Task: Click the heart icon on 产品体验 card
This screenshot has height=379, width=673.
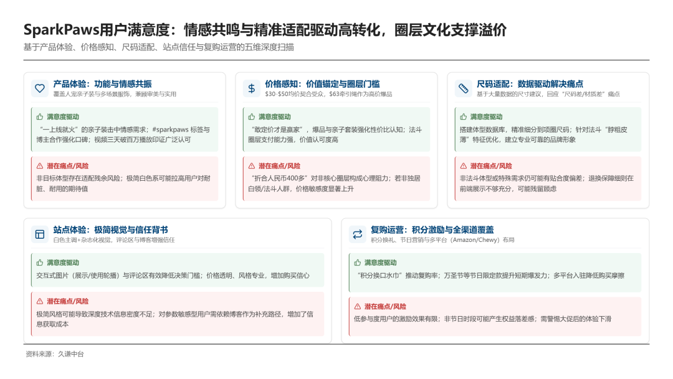Action: coord(39,89)
